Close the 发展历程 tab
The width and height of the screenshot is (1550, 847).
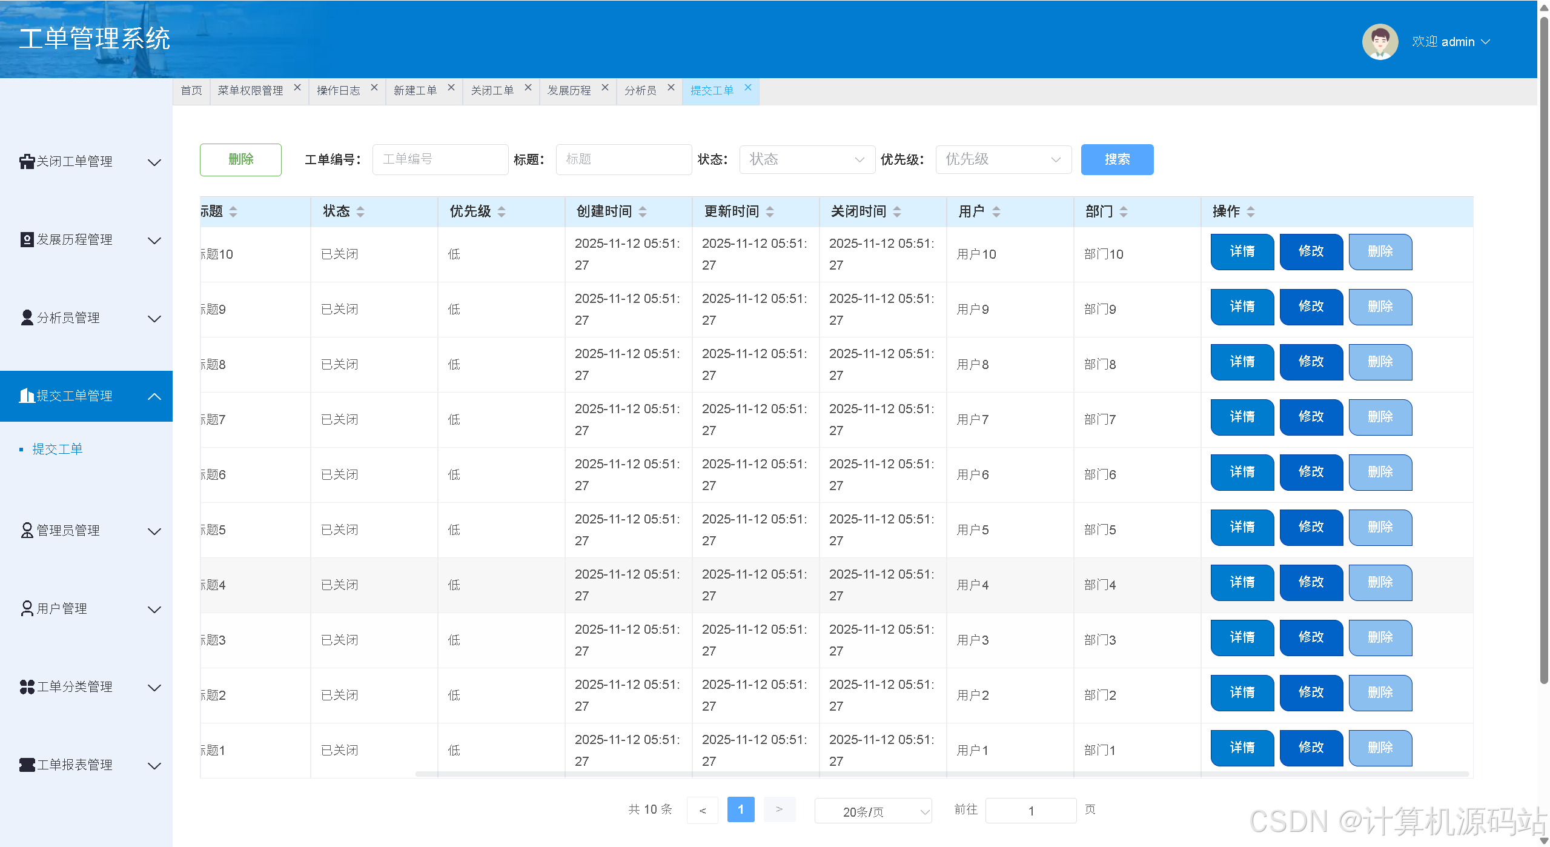pos(605,88)
